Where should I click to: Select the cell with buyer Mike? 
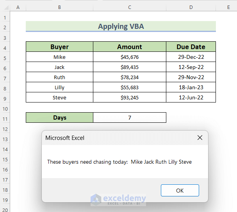59,57
